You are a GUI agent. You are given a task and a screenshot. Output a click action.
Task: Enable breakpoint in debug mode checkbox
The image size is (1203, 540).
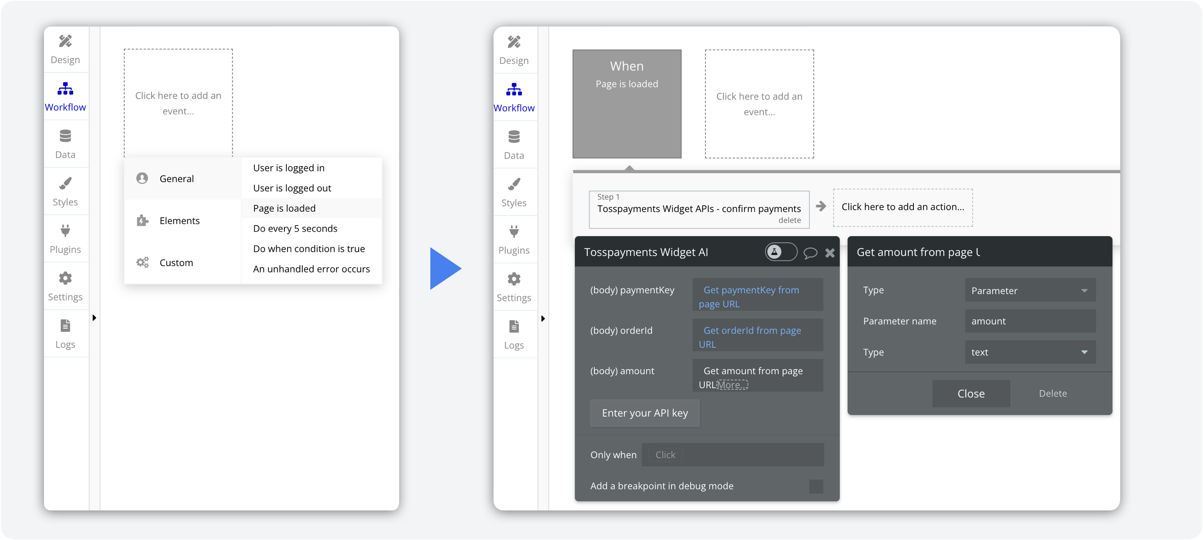[816, 486]
